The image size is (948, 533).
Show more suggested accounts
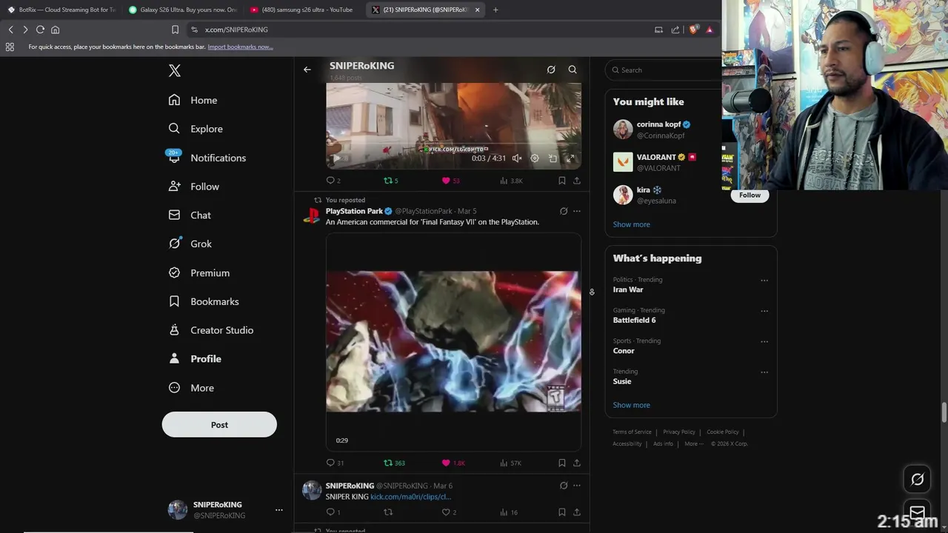coord(631,224)
